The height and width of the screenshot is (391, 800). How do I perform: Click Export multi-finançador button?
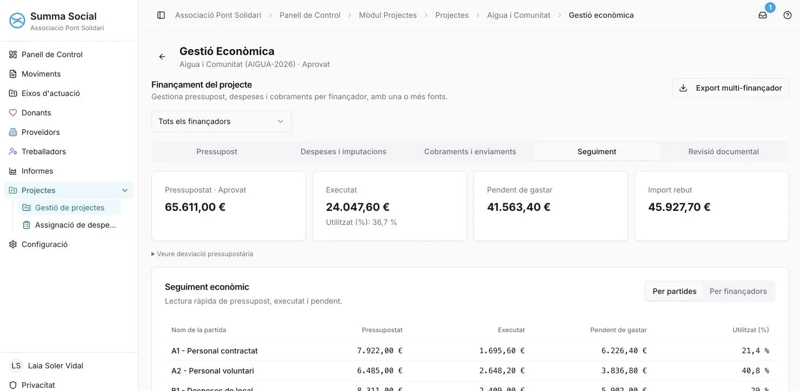coord(730,88)
